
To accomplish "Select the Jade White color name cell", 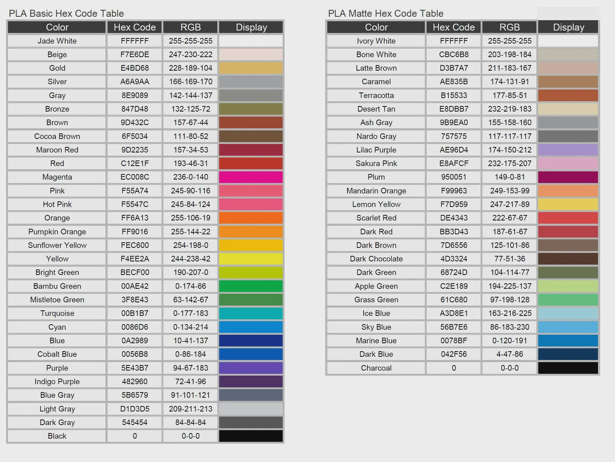I will click(x=57, y=41).
